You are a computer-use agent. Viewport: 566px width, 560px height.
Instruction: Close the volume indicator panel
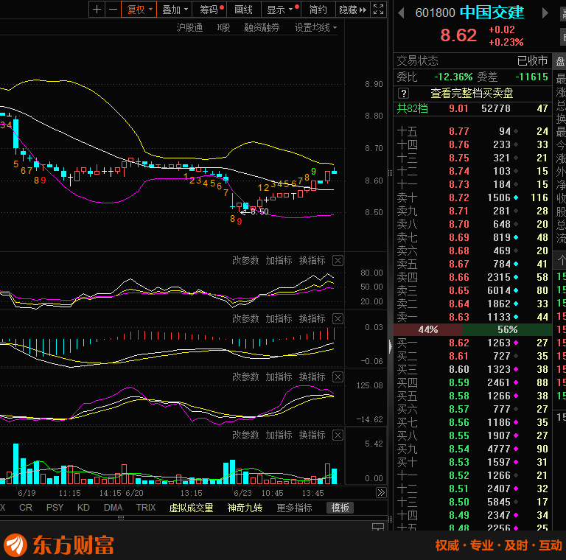coord(338,435)
